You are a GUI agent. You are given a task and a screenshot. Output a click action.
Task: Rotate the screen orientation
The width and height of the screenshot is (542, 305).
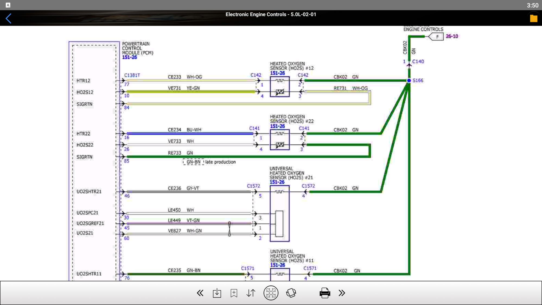pos(291,293)
